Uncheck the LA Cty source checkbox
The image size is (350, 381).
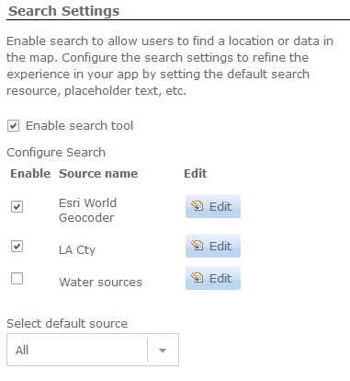[x=17, y=246]
